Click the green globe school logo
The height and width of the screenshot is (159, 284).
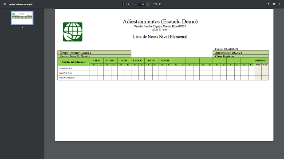point(73,32)
